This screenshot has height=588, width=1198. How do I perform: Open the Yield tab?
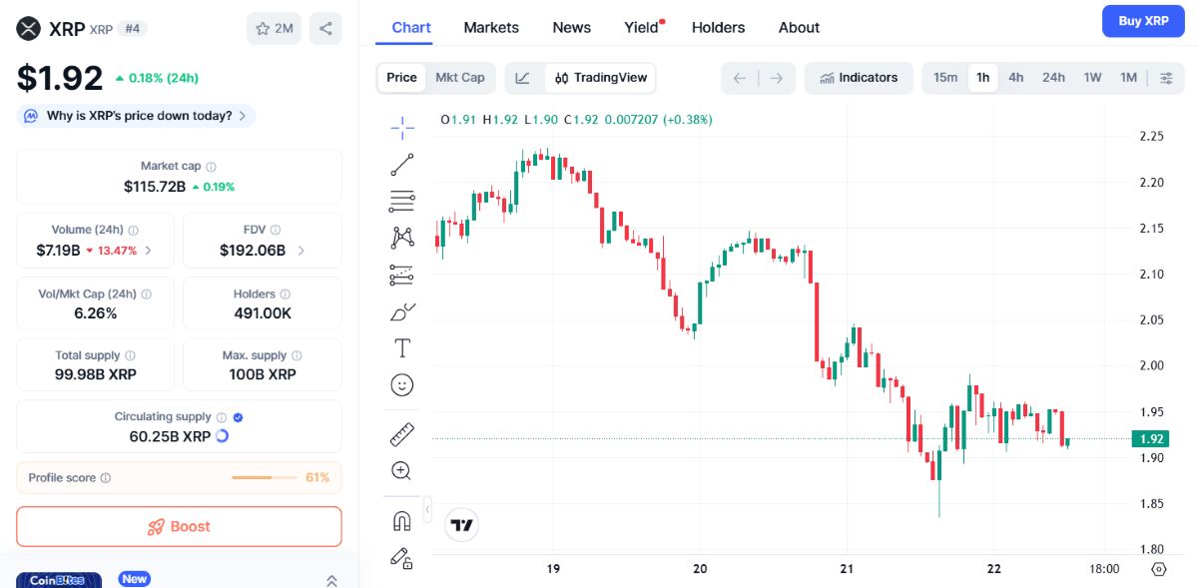pyautogui.click(x=642, y=28)
